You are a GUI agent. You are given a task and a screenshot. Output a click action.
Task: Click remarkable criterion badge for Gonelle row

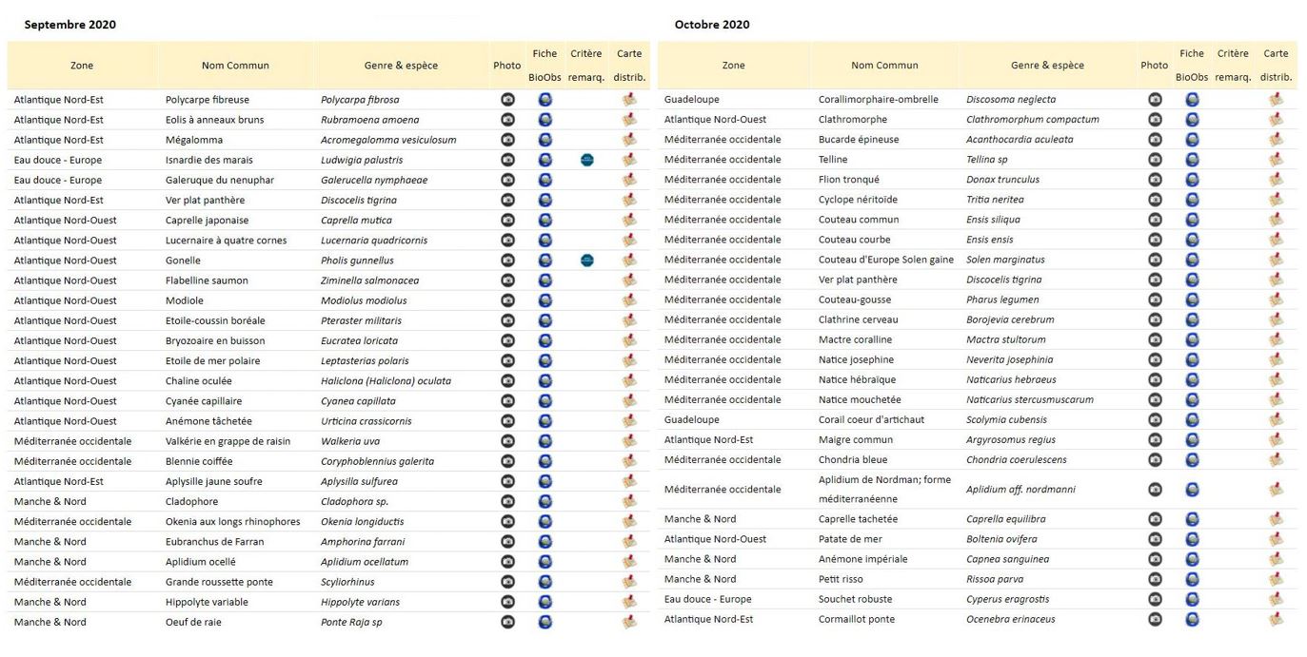[x=587, y=261]
